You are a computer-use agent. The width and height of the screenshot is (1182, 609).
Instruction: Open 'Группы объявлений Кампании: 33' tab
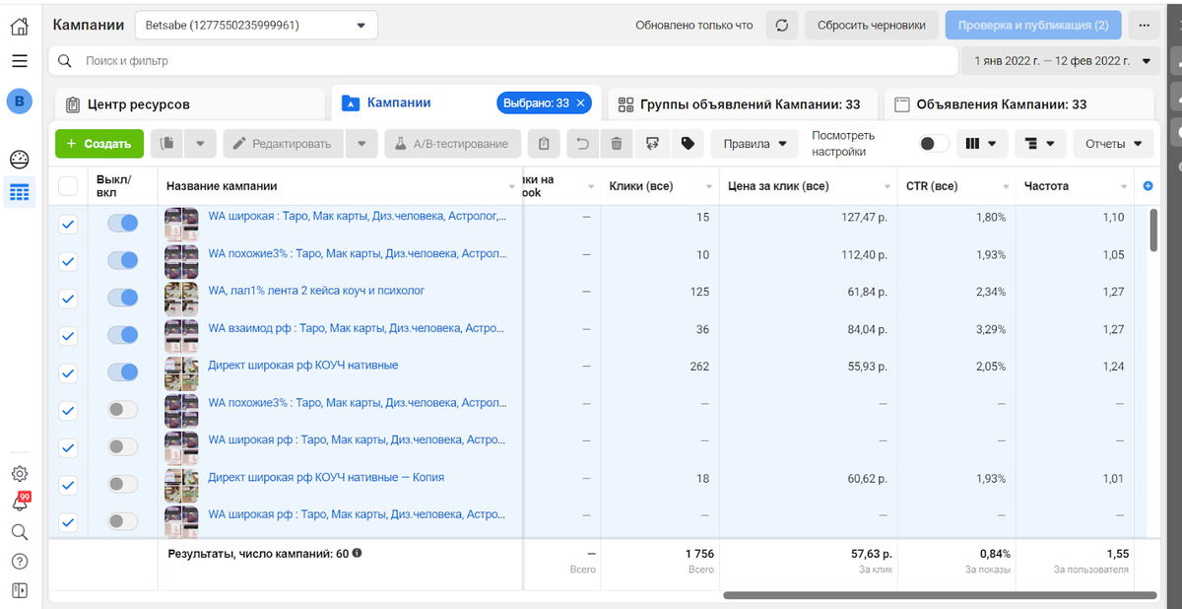pyautogui.click(x=742, y=104)
